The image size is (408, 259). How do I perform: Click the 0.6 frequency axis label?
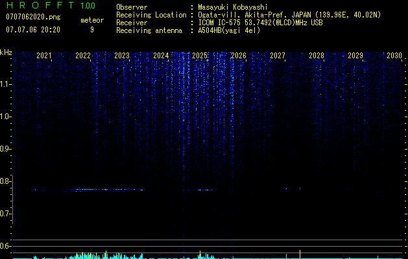6,246
